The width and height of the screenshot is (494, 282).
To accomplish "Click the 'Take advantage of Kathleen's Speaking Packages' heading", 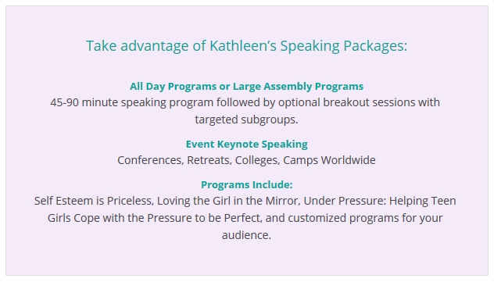I will pyautogui.click(x=247, y=46).
